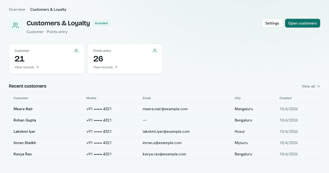The width and height of the screenshot is (329, 173).
Task: Click the people icon on Customer card
Action: [76, 51]
